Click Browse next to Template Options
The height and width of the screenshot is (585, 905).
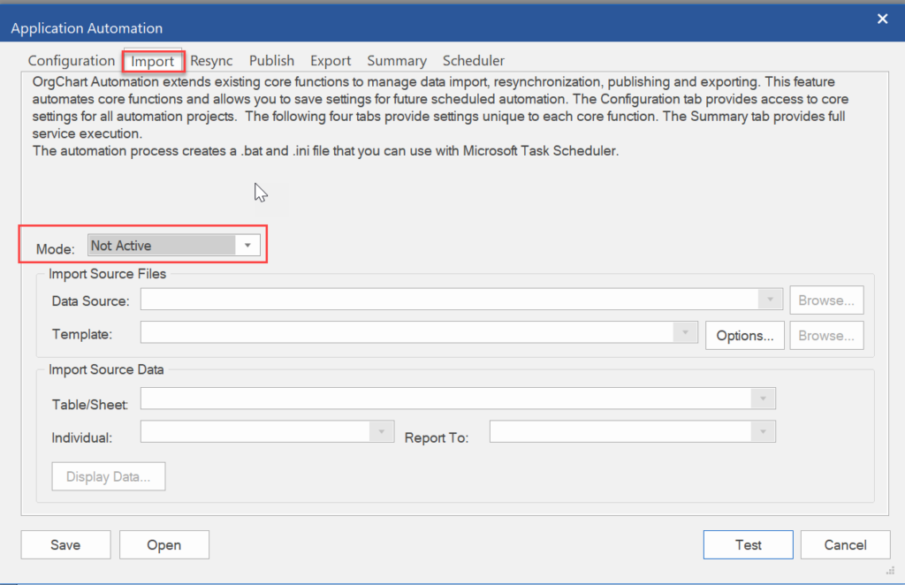coord(826,336)
